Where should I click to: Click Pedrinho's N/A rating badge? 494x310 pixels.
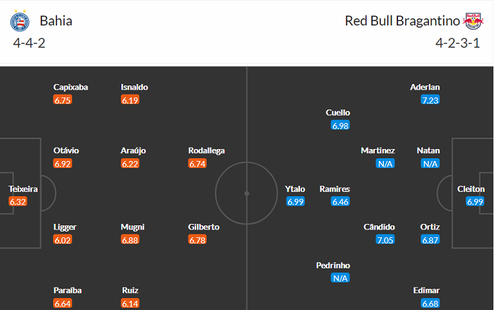point(340,278)
